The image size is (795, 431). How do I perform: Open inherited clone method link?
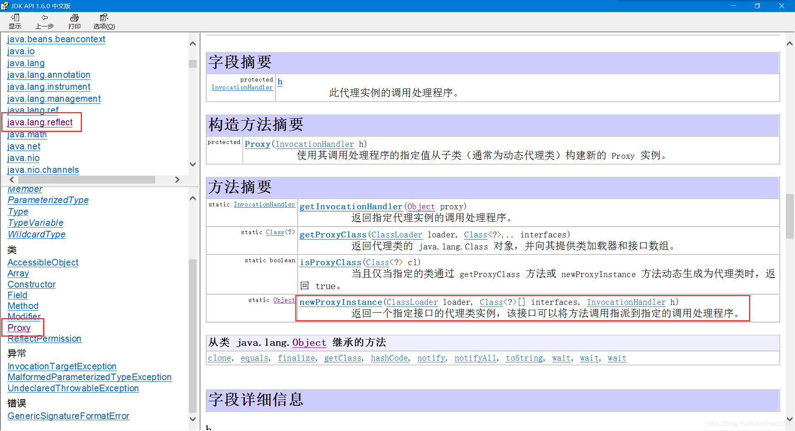tap(219, 358)
